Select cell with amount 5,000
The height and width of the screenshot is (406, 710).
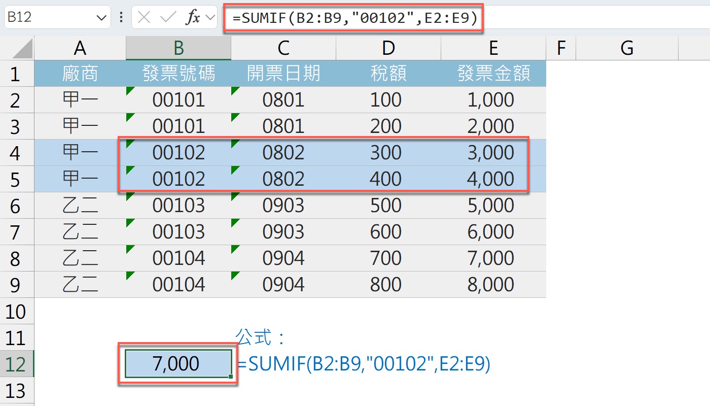(x=493, y=206)
